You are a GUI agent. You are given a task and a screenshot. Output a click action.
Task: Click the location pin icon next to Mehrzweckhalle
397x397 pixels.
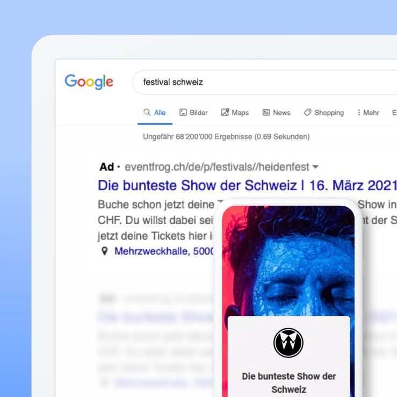[104, 251]
